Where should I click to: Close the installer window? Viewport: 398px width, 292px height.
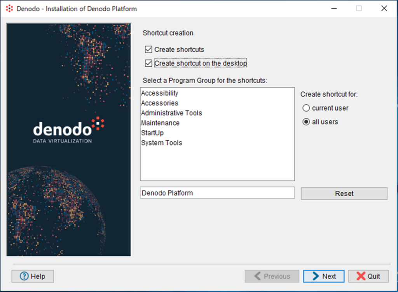coord(384,9)
